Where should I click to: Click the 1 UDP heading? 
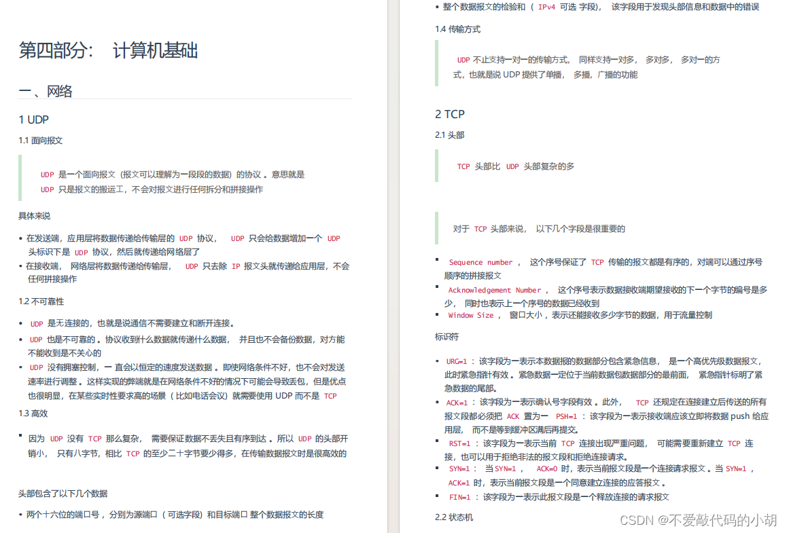click(x=33, y=120)
